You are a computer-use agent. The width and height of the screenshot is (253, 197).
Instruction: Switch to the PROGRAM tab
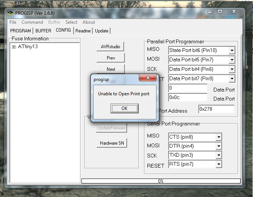tap(20, 31)
